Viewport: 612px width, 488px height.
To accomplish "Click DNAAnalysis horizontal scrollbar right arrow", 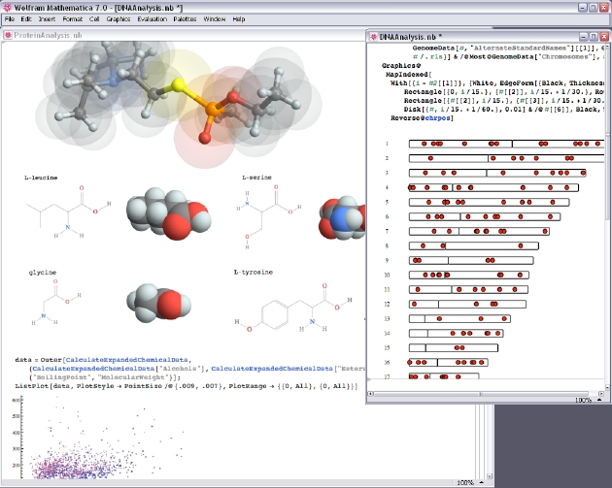I will tap(600, 394).
